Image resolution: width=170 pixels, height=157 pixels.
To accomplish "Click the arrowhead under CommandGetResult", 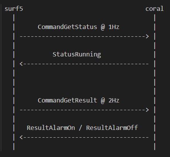I will (147, 110).
